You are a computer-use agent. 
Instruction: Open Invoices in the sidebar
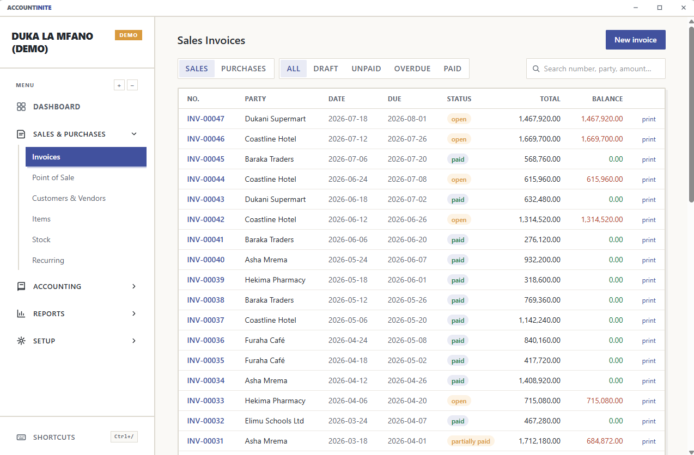(x=86, y=157)
